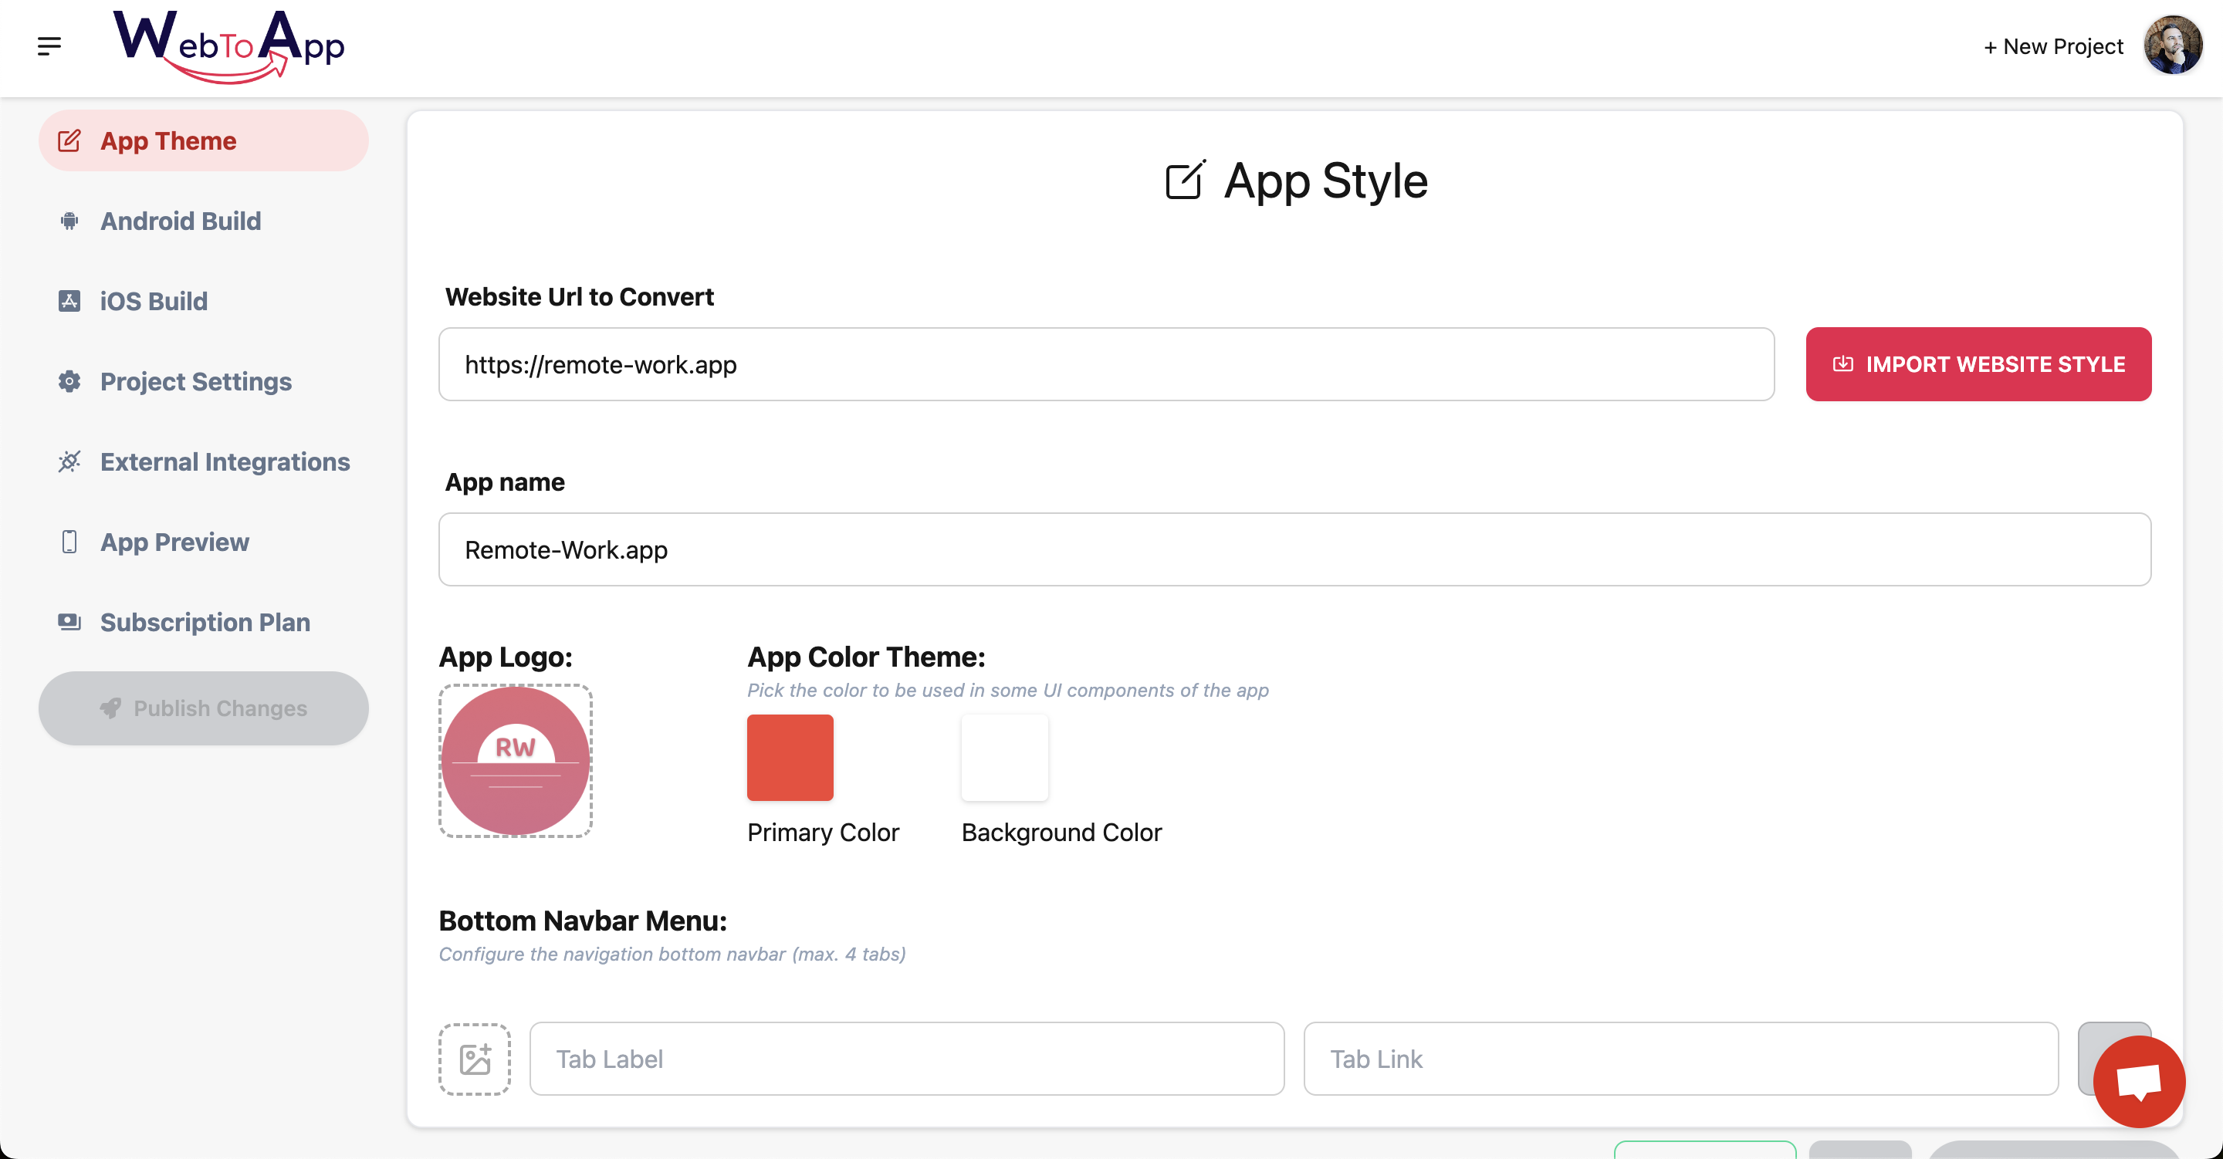
Task: Click the Android robot icon
Action: pos(69,221)
